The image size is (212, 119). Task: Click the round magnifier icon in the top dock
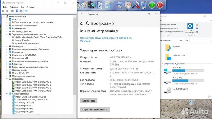128,5
